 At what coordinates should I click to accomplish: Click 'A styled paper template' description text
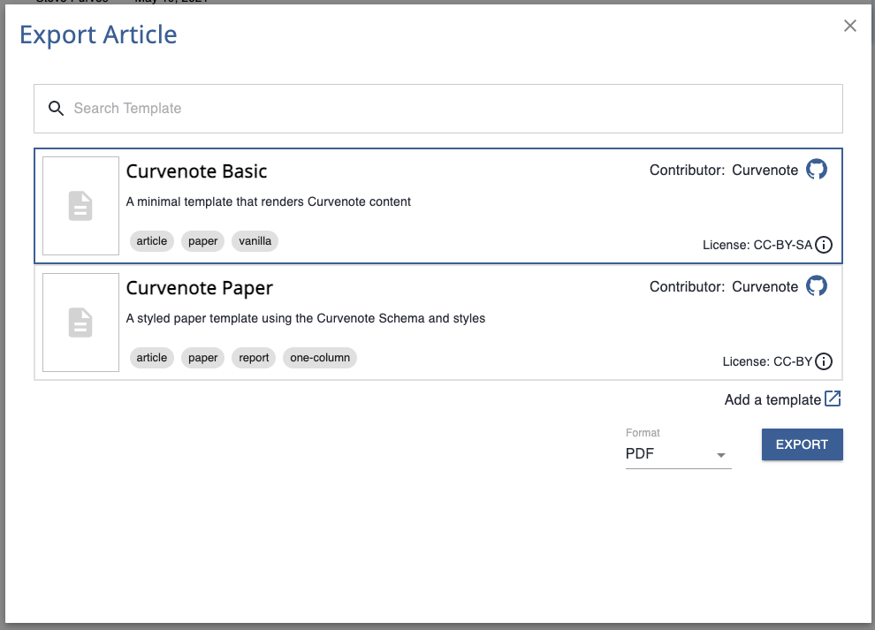306,318
